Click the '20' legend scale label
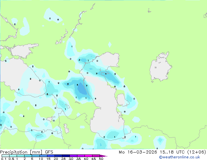Viewport: 207px width, 160px height. pos(56,159)
